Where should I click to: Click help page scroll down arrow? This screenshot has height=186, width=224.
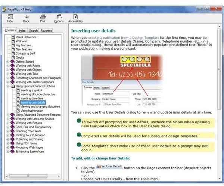pyautogui.click(x=219, y=179)
